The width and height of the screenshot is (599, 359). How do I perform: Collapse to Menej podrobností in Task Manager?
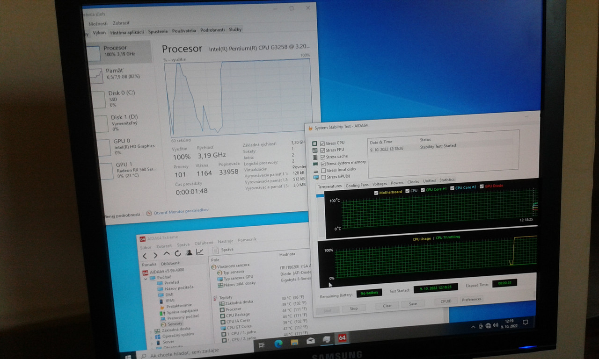[x=121, y=215]
